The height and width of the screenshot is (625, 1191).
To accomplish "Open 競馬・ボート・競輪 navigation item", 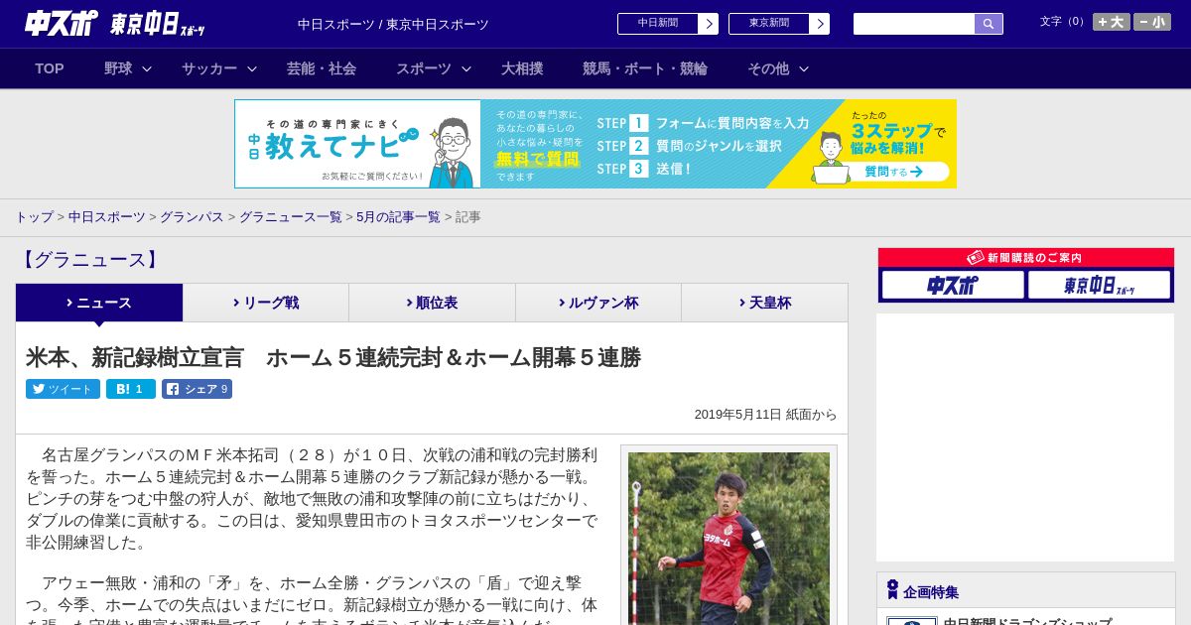I will tap(645, 68).
